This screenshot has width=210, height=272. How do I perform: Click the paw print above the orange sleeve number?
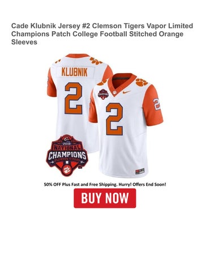(x=142, y=82)
